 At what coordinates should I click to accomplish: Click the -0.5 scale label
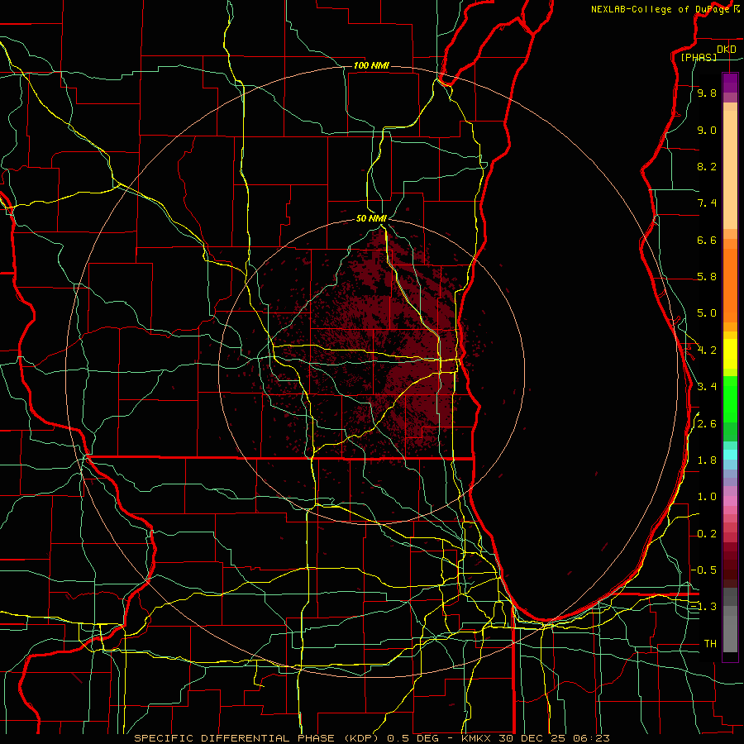click(x=703, y=570)
